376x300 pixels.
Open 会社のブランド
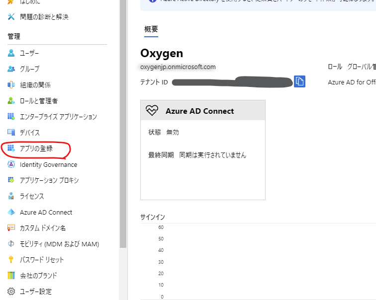38,276
